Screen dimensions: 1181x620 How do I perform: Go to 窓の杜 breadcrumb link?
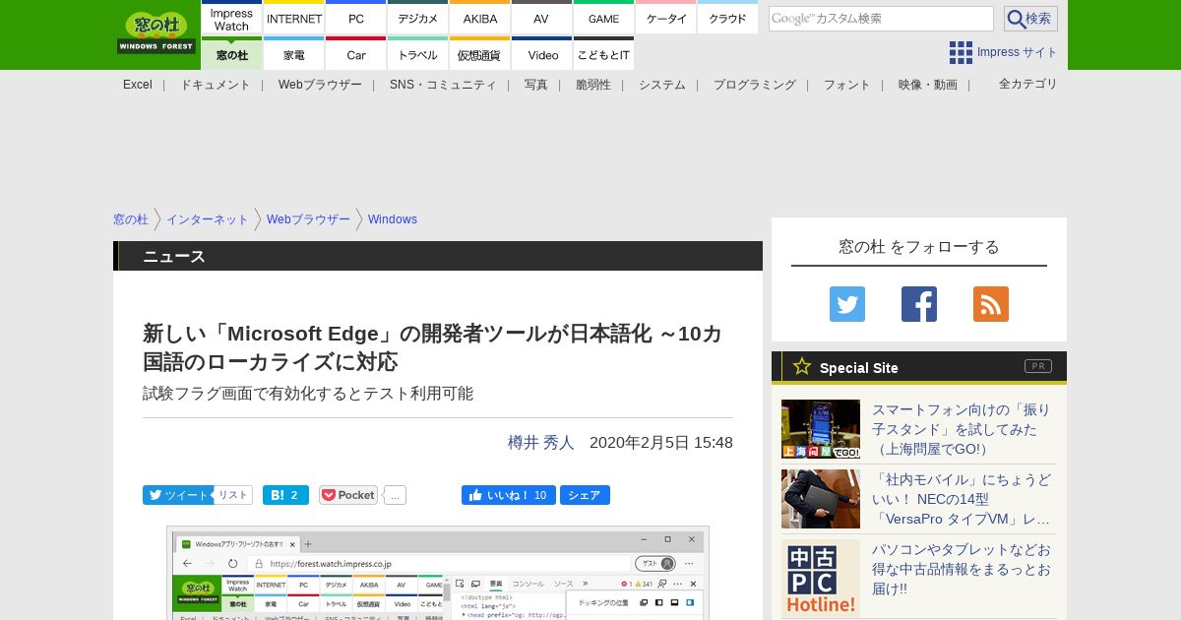(x=131, y=219)
